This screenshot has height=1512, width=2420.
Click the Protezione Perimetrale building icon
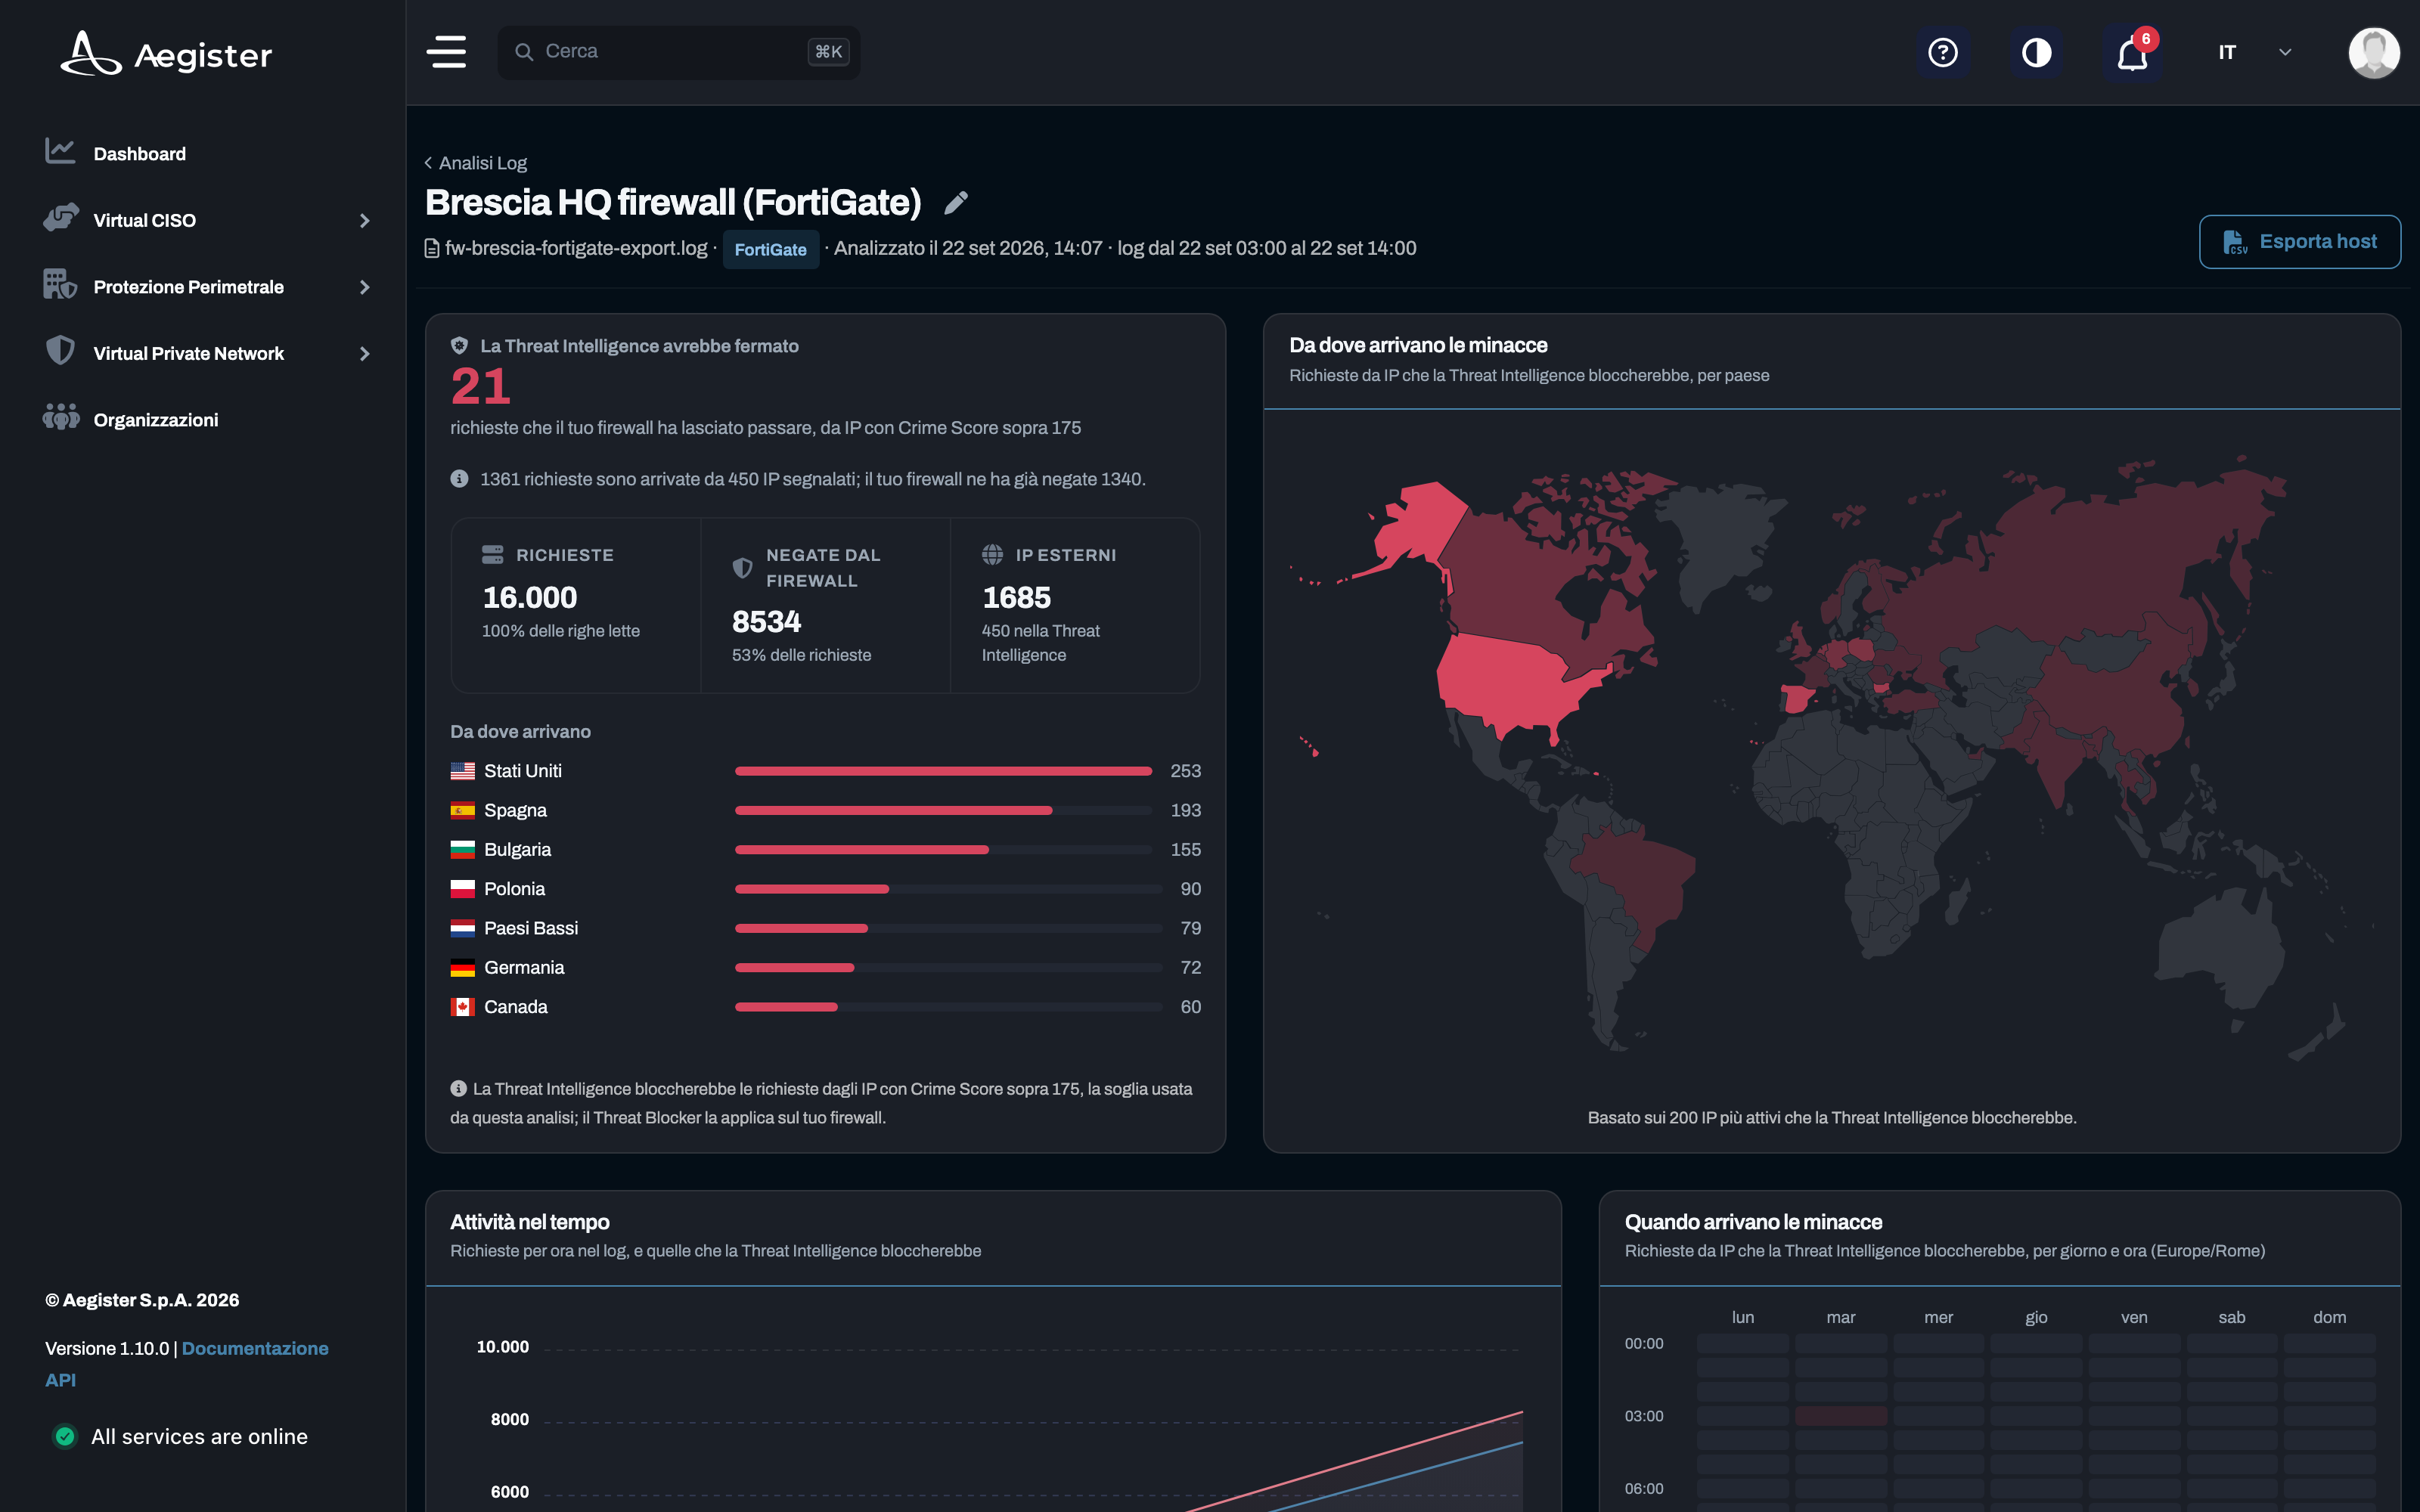coord(60,285)
